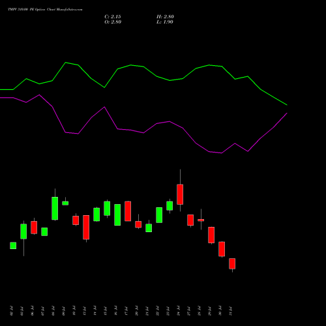Click the open value 'O: 2.80'

[x=113, y=22]
